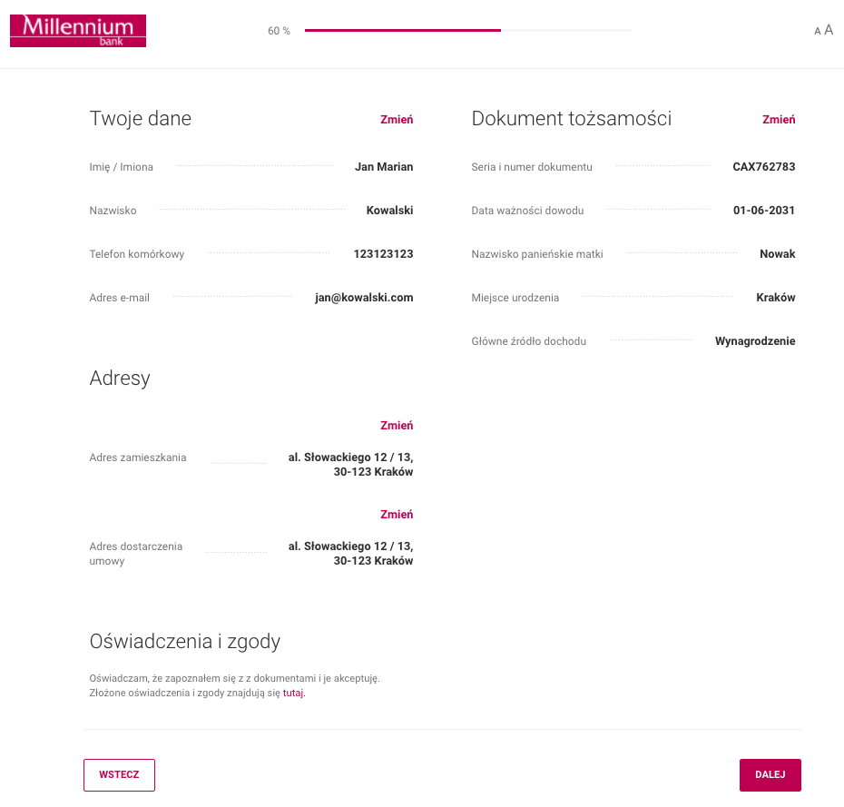The width and height of the screenshot is (844, 807).
Task: Click the name value Jan Marian
Action: coord(384,167)
